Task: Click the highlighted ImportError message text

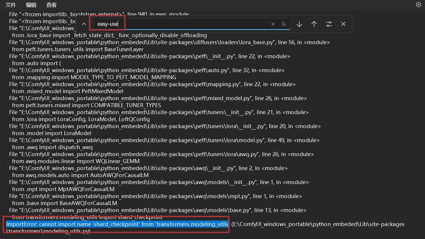Action: [118, 224]
